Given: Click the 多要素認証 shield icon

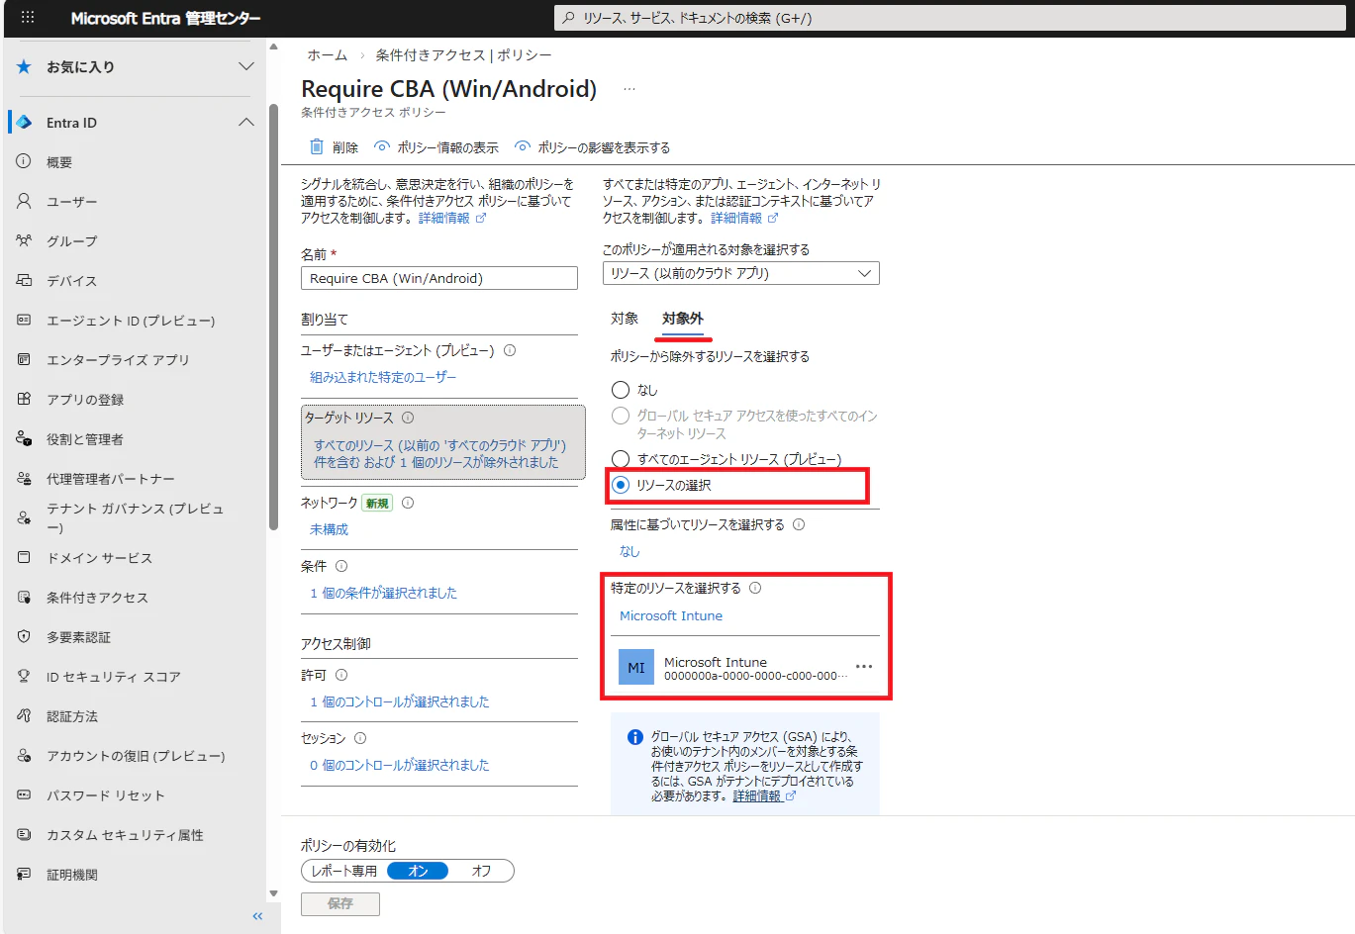Looking at the screenshot, I should [24, 636].
